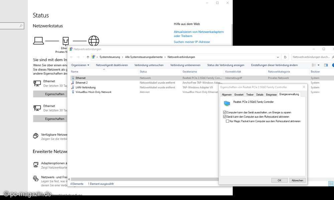Click the 'Netzwerkverbindungen durchsuchen' search field
This screenshot has width=334, height=200.
click(x=311, y=57)
